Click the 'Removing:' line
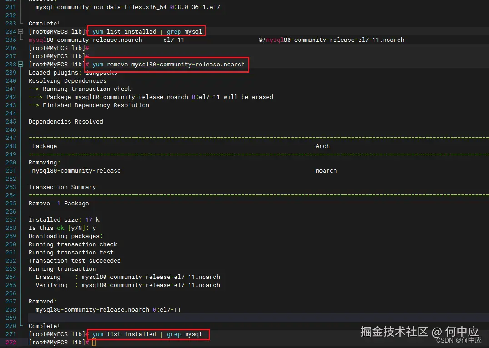This screenshot has height=348, width=489. tap(44, 163)
